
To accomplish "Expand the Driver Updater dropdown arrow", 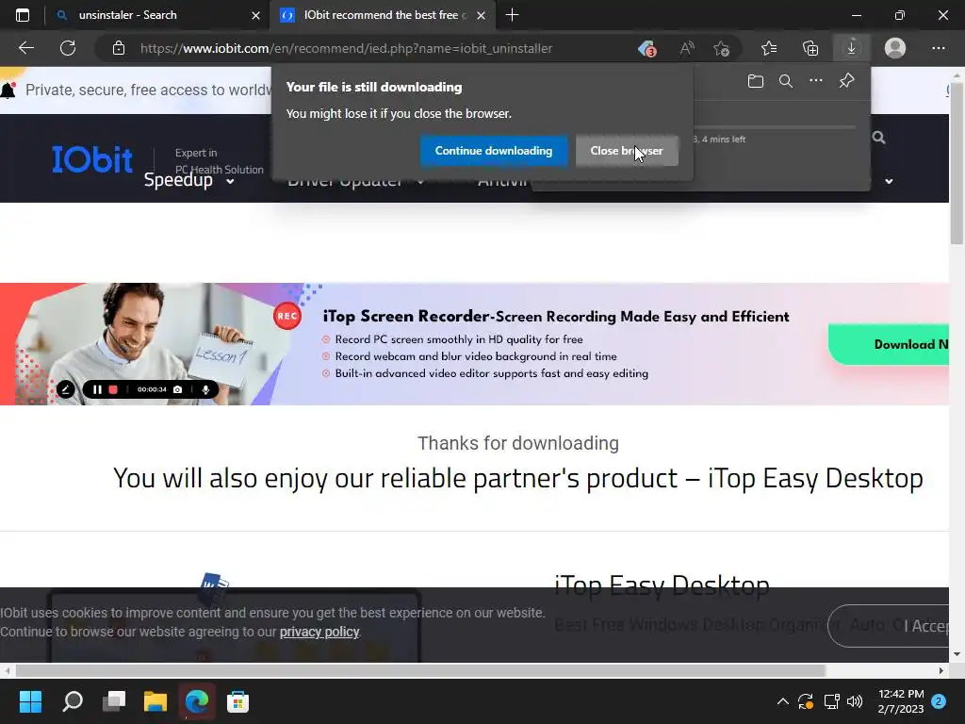I will (x=420, y=182).
